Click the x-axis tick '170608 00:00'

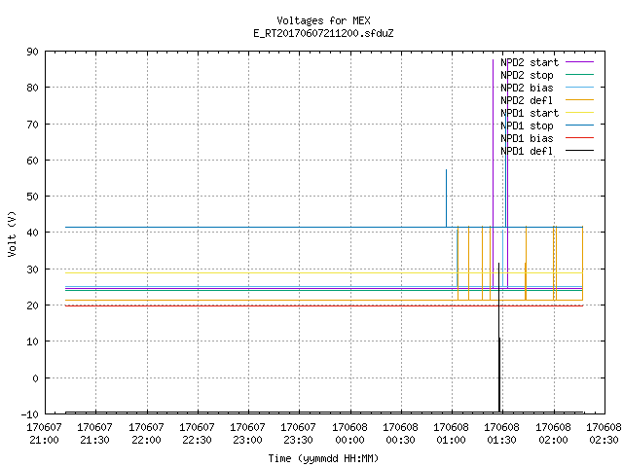pos(350,434)
